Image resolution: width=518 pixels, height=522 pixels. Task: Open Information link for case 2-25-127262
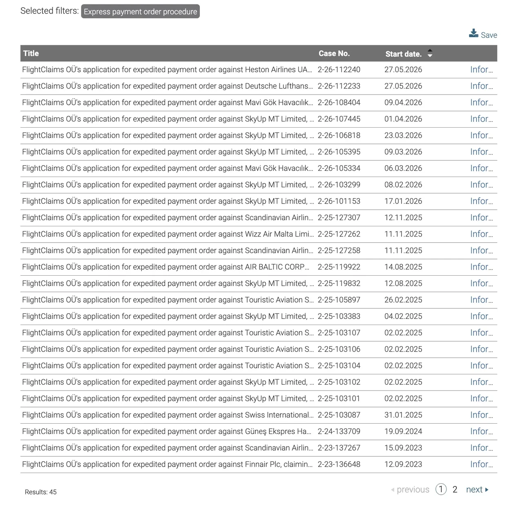481,234
